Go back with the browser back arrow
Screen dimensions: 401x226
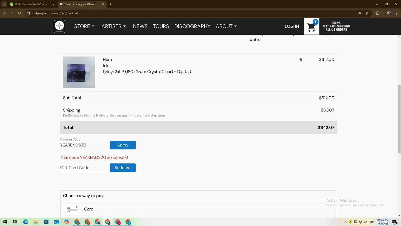(x=5, y=13)
